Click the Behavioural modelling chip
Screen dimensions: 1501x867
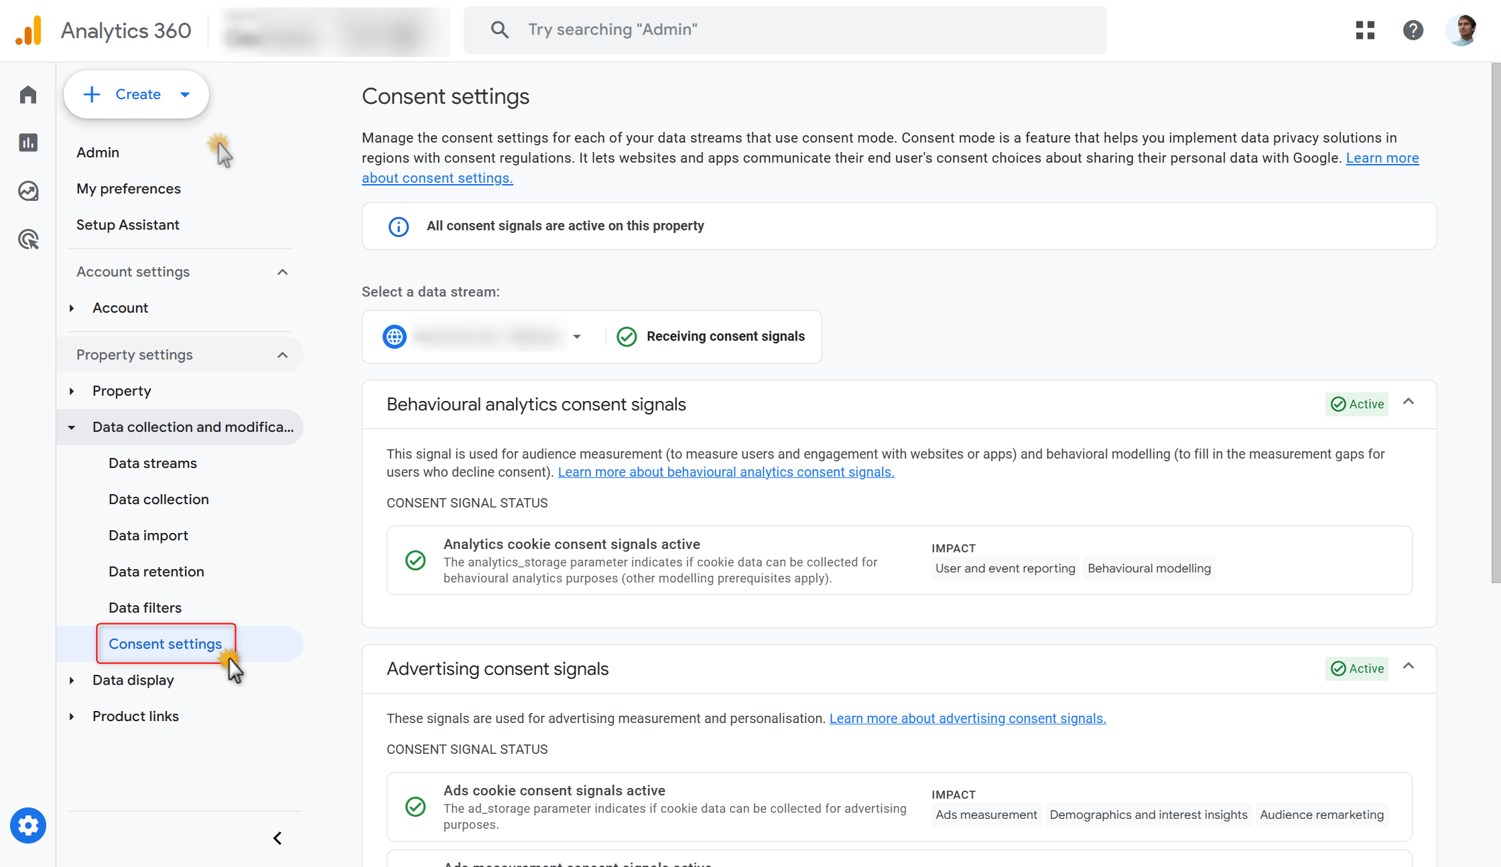[1149, 568]
